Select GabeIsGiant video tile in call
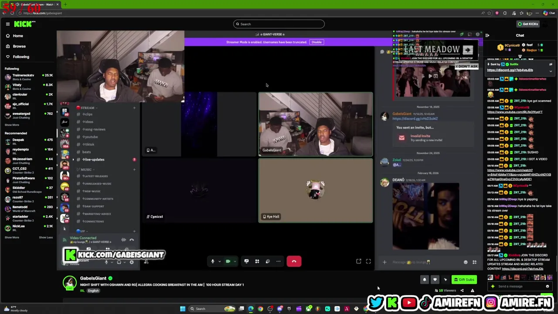The image size is (558, 314). coord(316,124)
